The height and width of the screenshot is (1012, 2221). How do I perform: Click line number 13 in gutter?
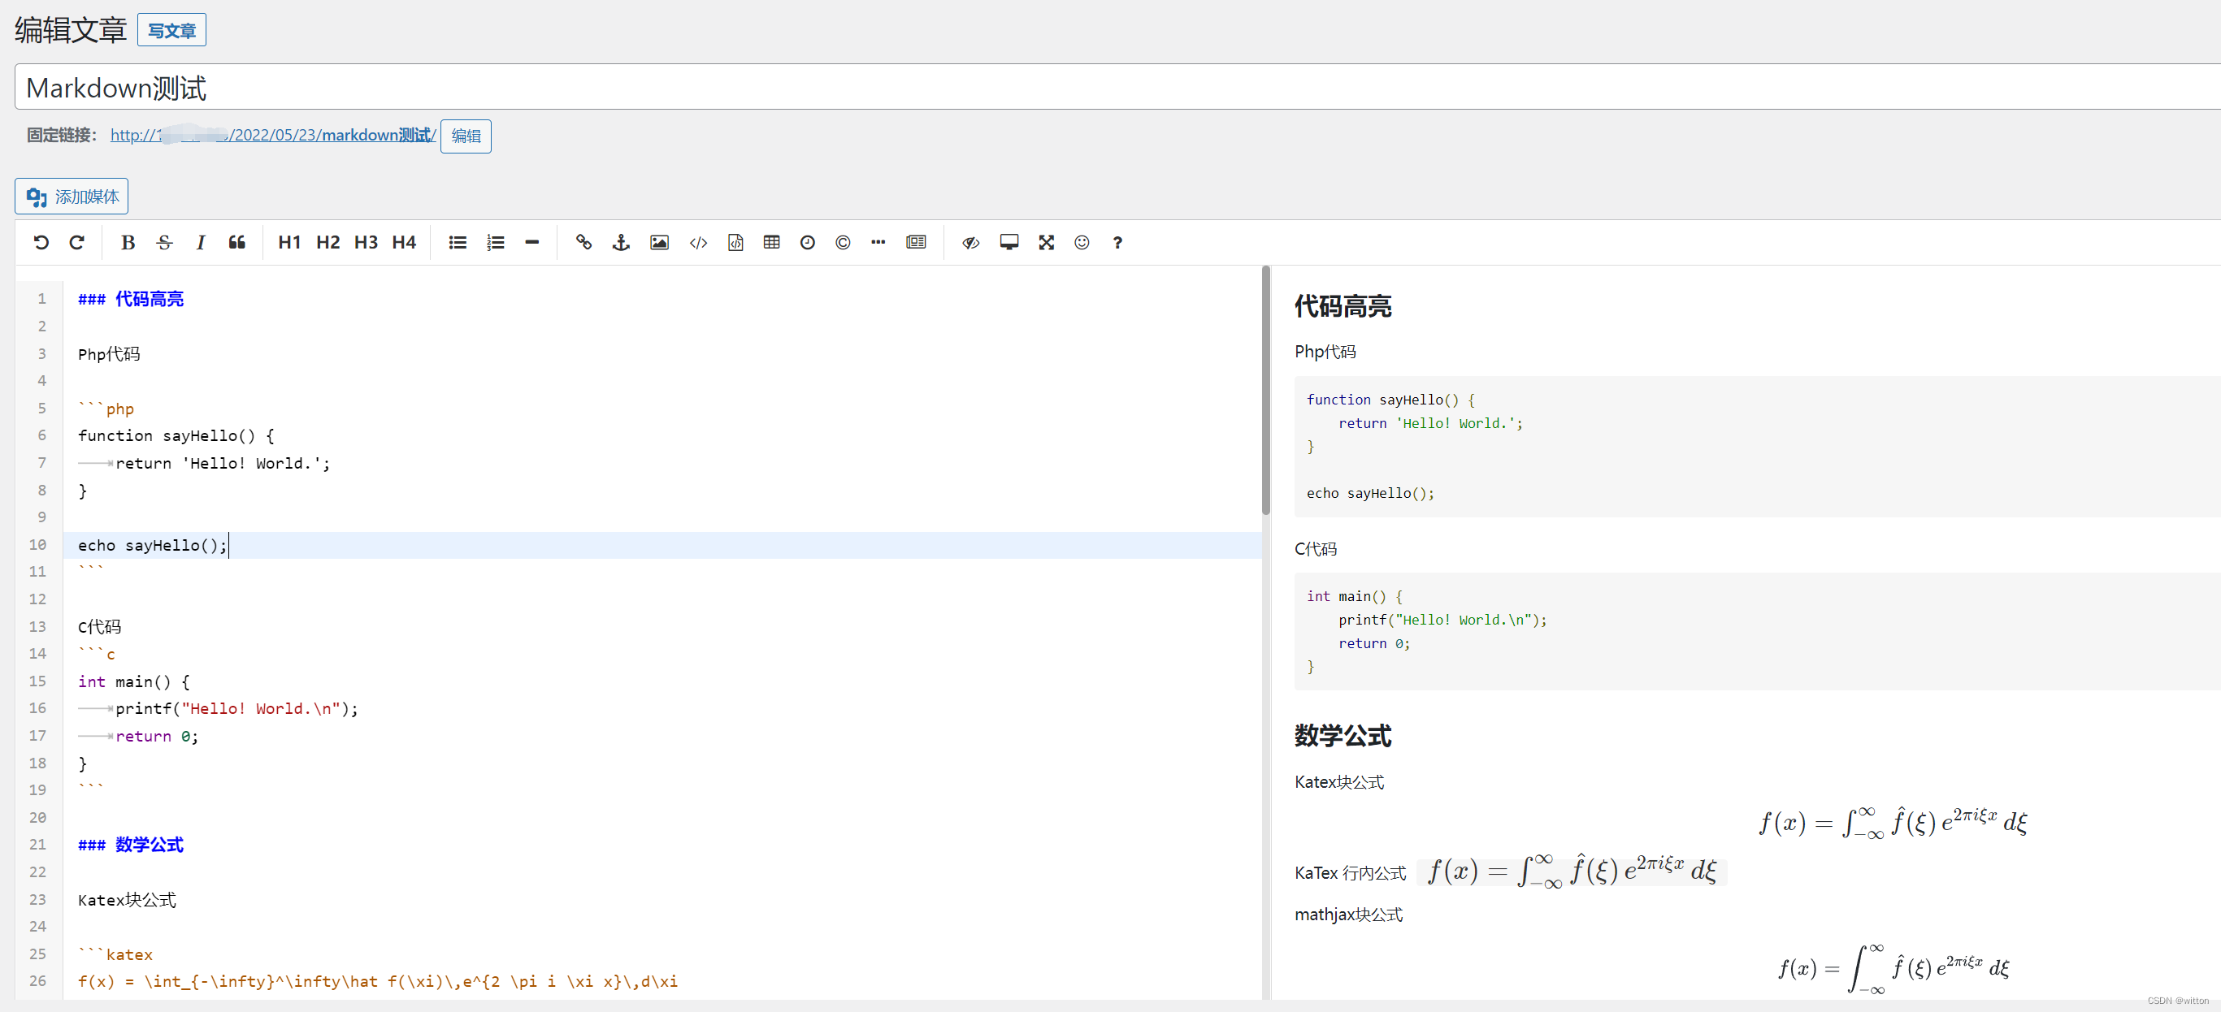[x=38, y=627]
